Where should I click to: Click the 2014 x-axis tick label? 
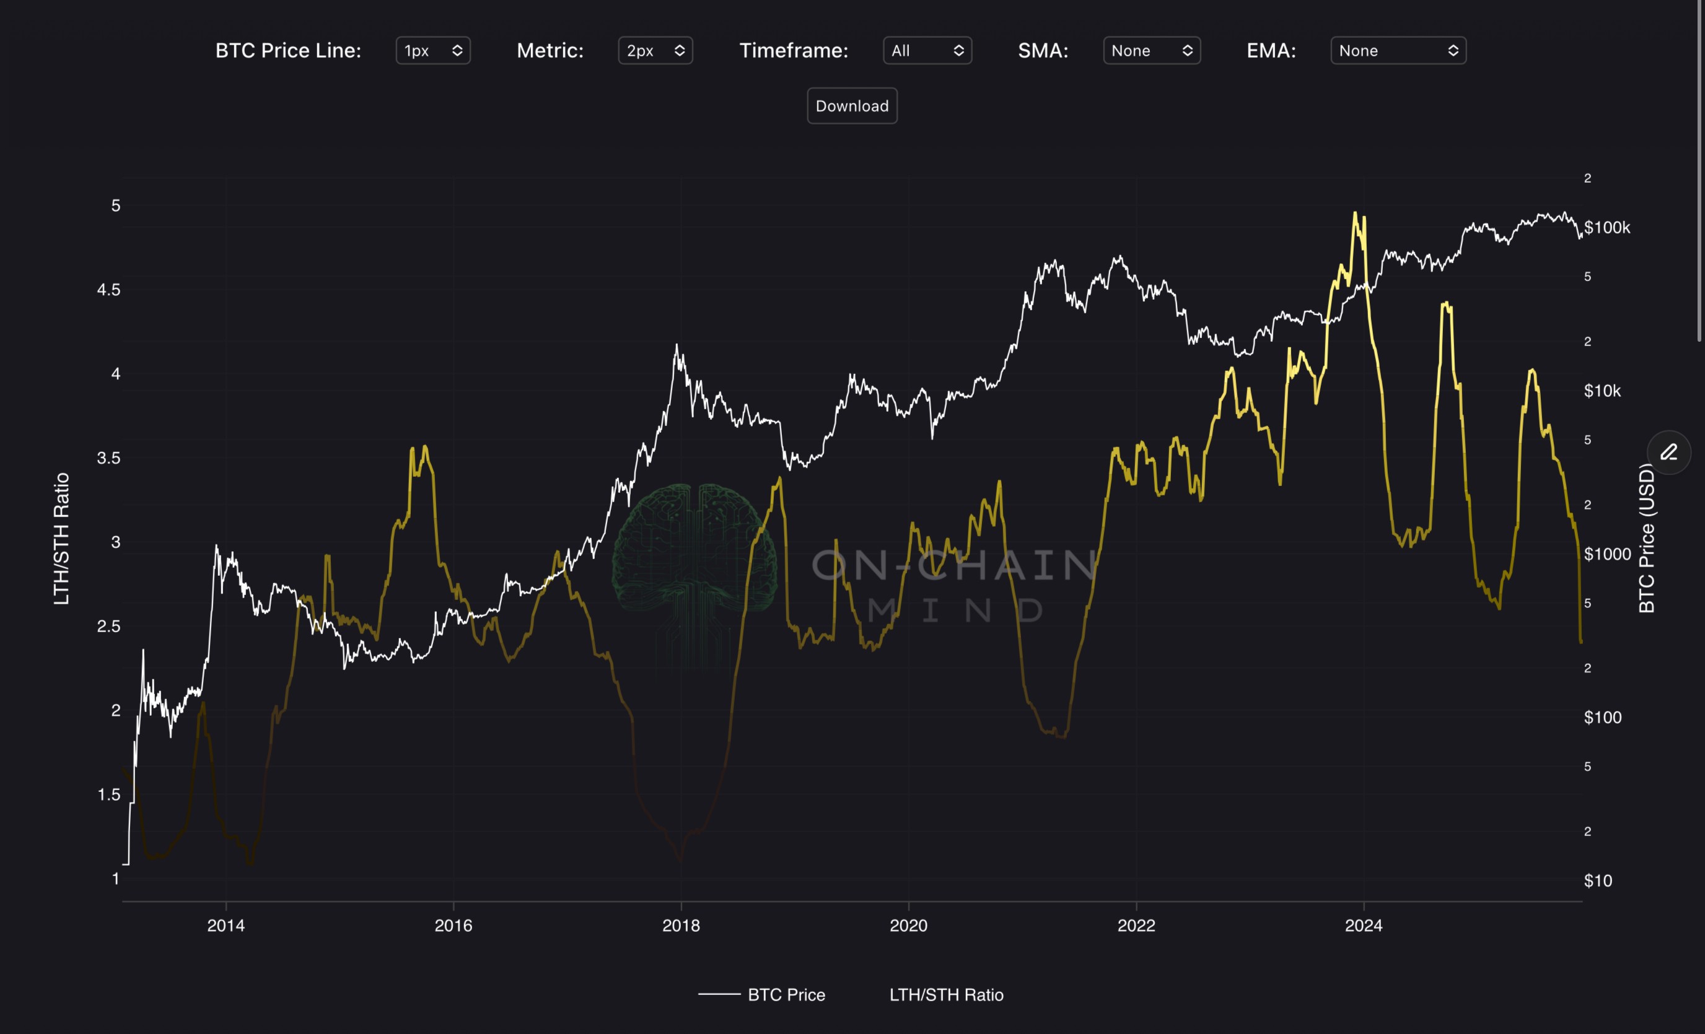pyautogui.click(x=226, y=926)
